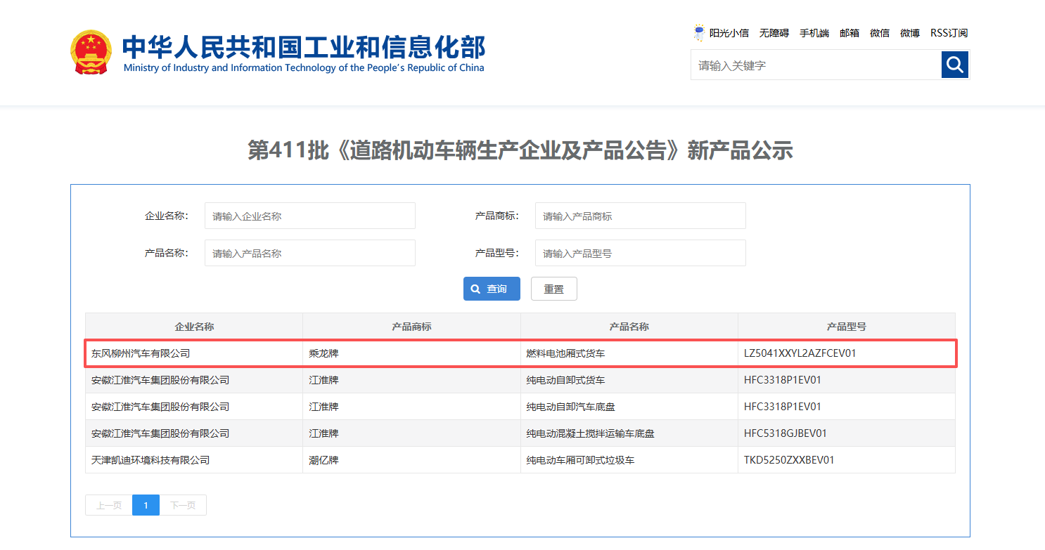Click the blue 查询 query button
The image size is (1045, 550).
(492, 289)
